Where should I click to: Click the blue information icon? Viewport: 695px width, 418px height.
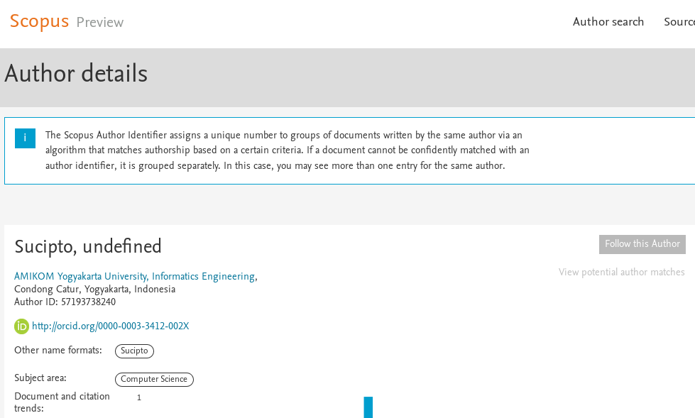tap(25, 138)
